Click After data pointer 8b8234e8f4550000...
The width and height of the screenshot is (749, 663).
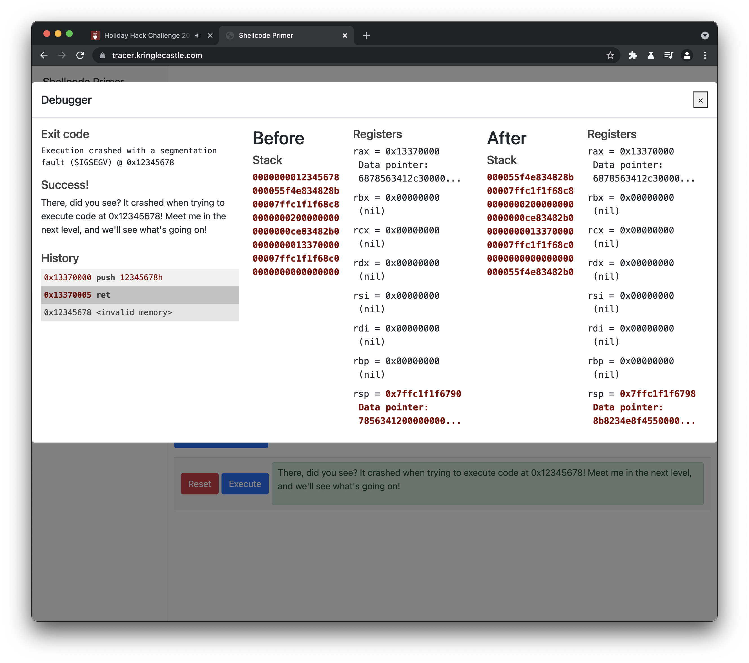pyautogui.click(x=644, y=421)
